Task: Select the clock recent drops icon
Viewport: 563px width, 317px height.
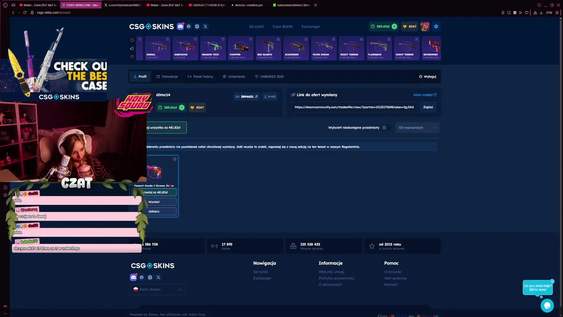Action: coord(132,40)
